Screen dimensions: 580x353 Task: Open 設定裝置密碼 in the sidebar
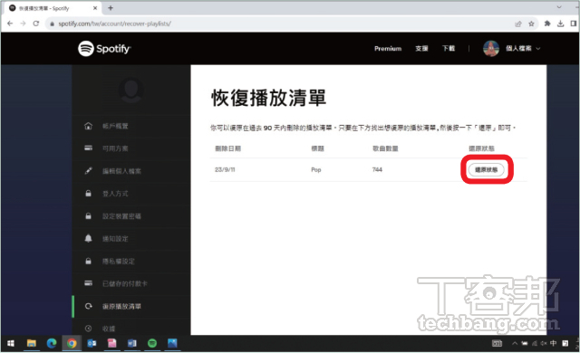tap(130, 216)
